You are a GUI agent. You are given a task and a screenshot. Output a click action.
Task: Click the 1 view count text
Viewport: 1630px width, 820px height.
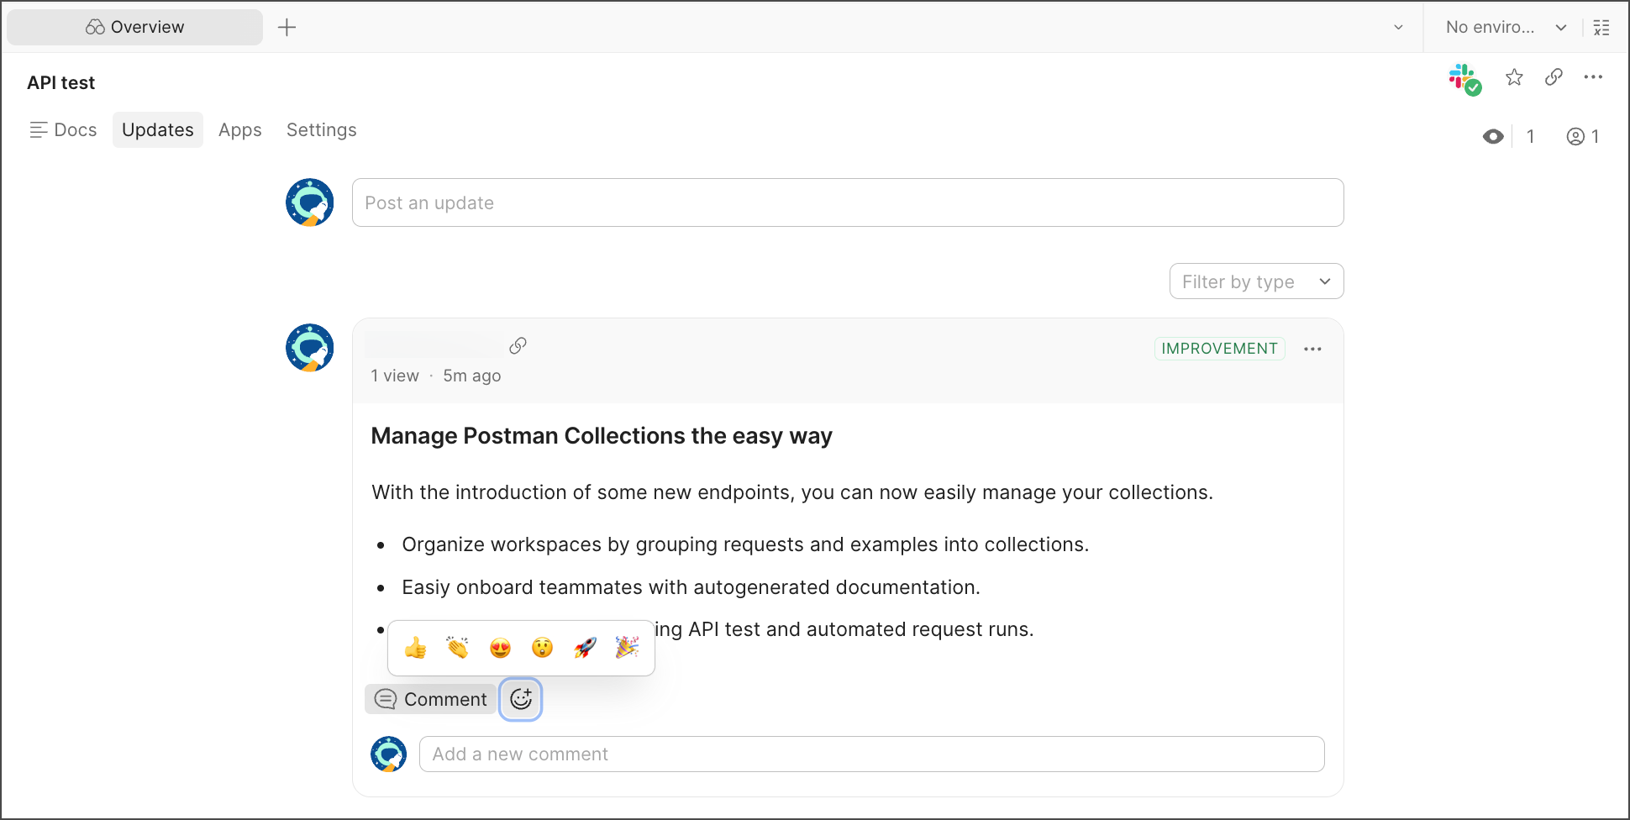tap(395, 376)
